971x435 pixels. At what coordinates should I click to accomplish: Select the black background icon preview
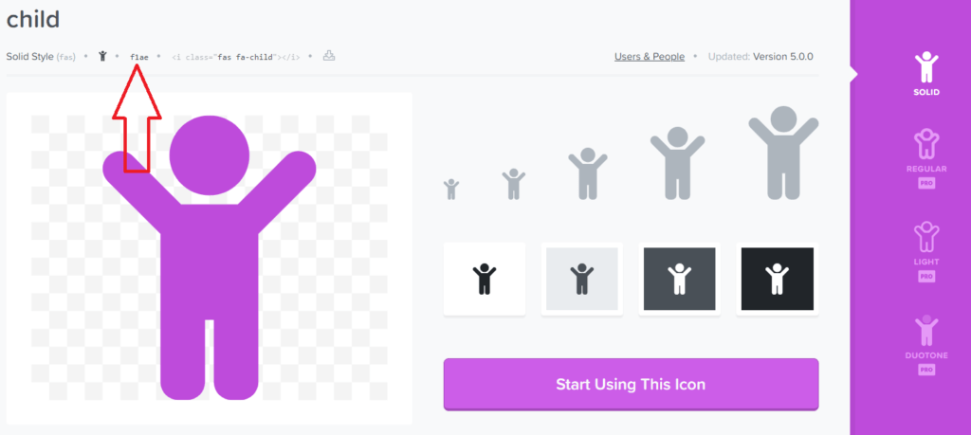click(778, 279)
